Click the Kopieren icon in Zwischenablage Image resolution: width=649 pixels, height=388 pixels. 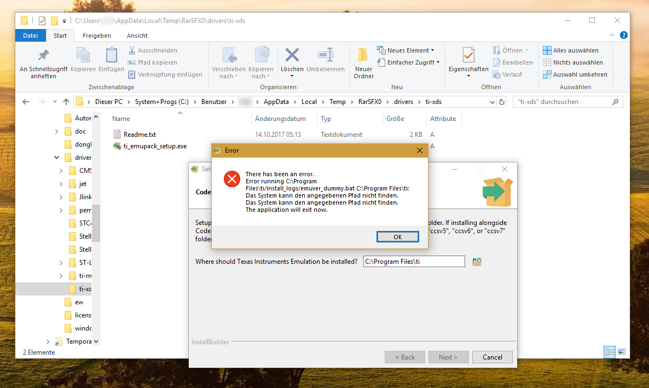[x=83, y=55]
